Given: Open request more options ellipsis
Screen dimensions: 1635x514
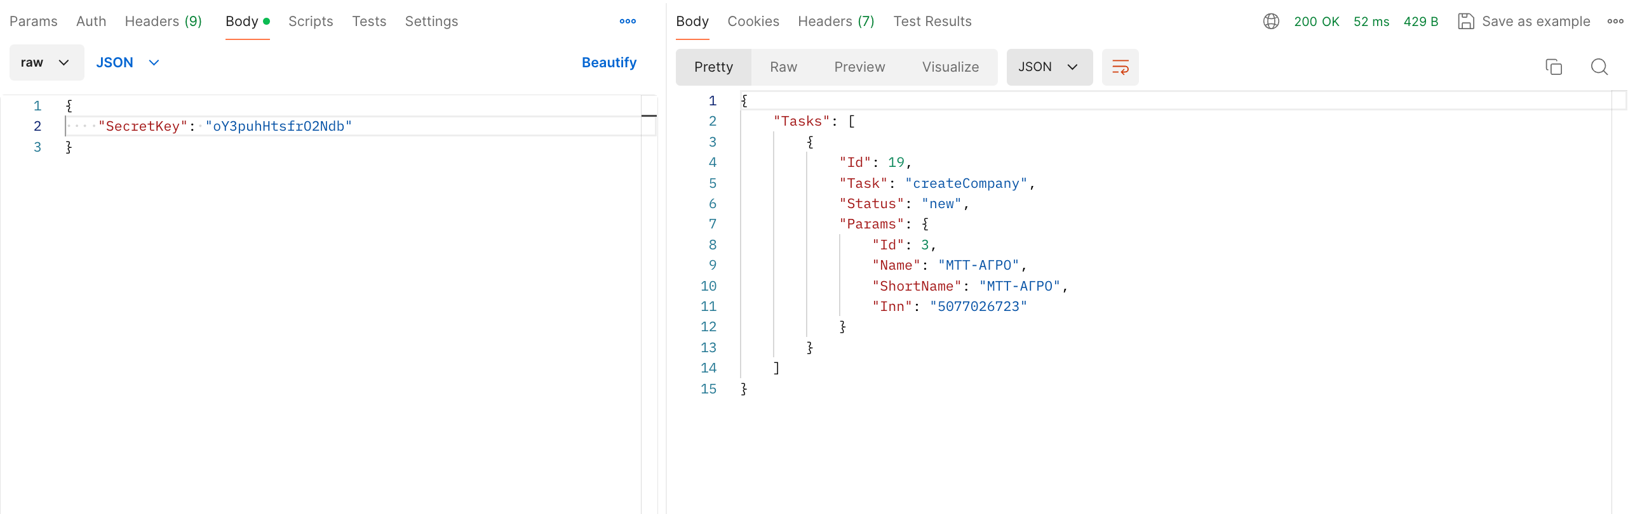Looking at the screenshot, I should coord(628,22).
